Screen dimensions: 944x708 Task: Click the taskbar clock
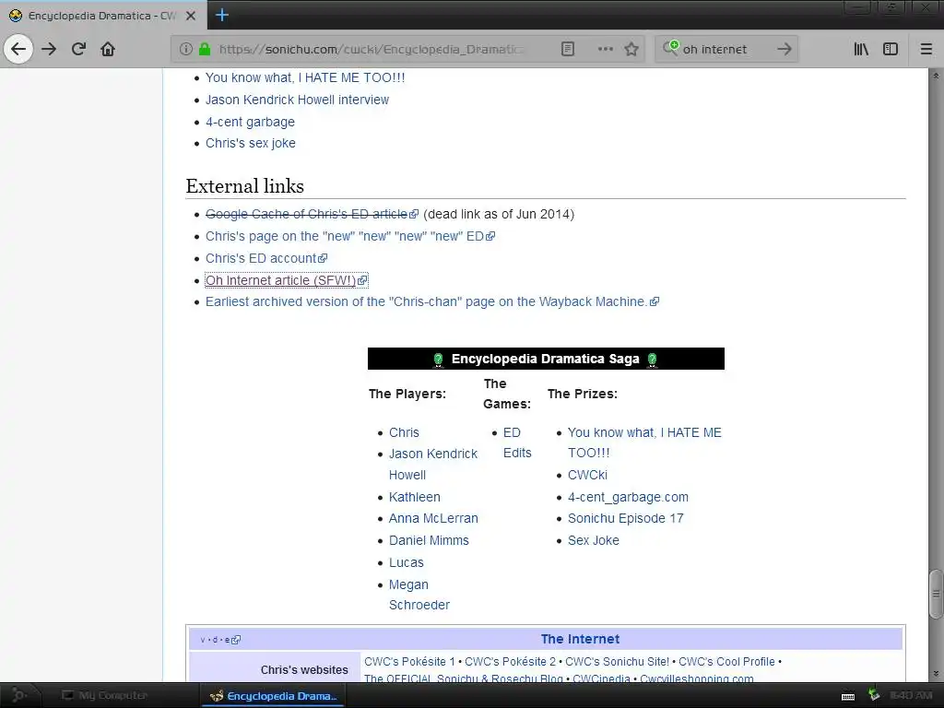pyautogui.click(x=910, y=695)
